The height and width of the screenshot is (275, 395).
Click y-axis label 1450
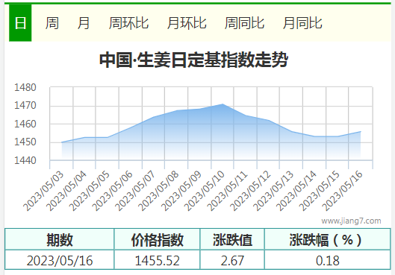click(x=25, y=142)
